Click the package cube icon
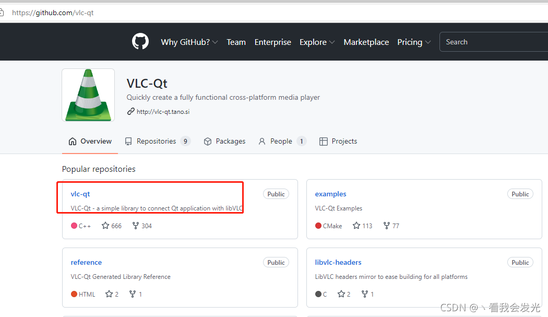 tap(208, 142)
